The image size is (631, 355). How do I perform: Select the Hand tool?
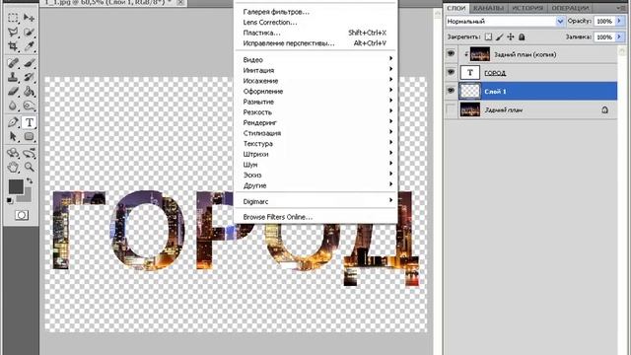pyautogui.click(x=13, y=167)
